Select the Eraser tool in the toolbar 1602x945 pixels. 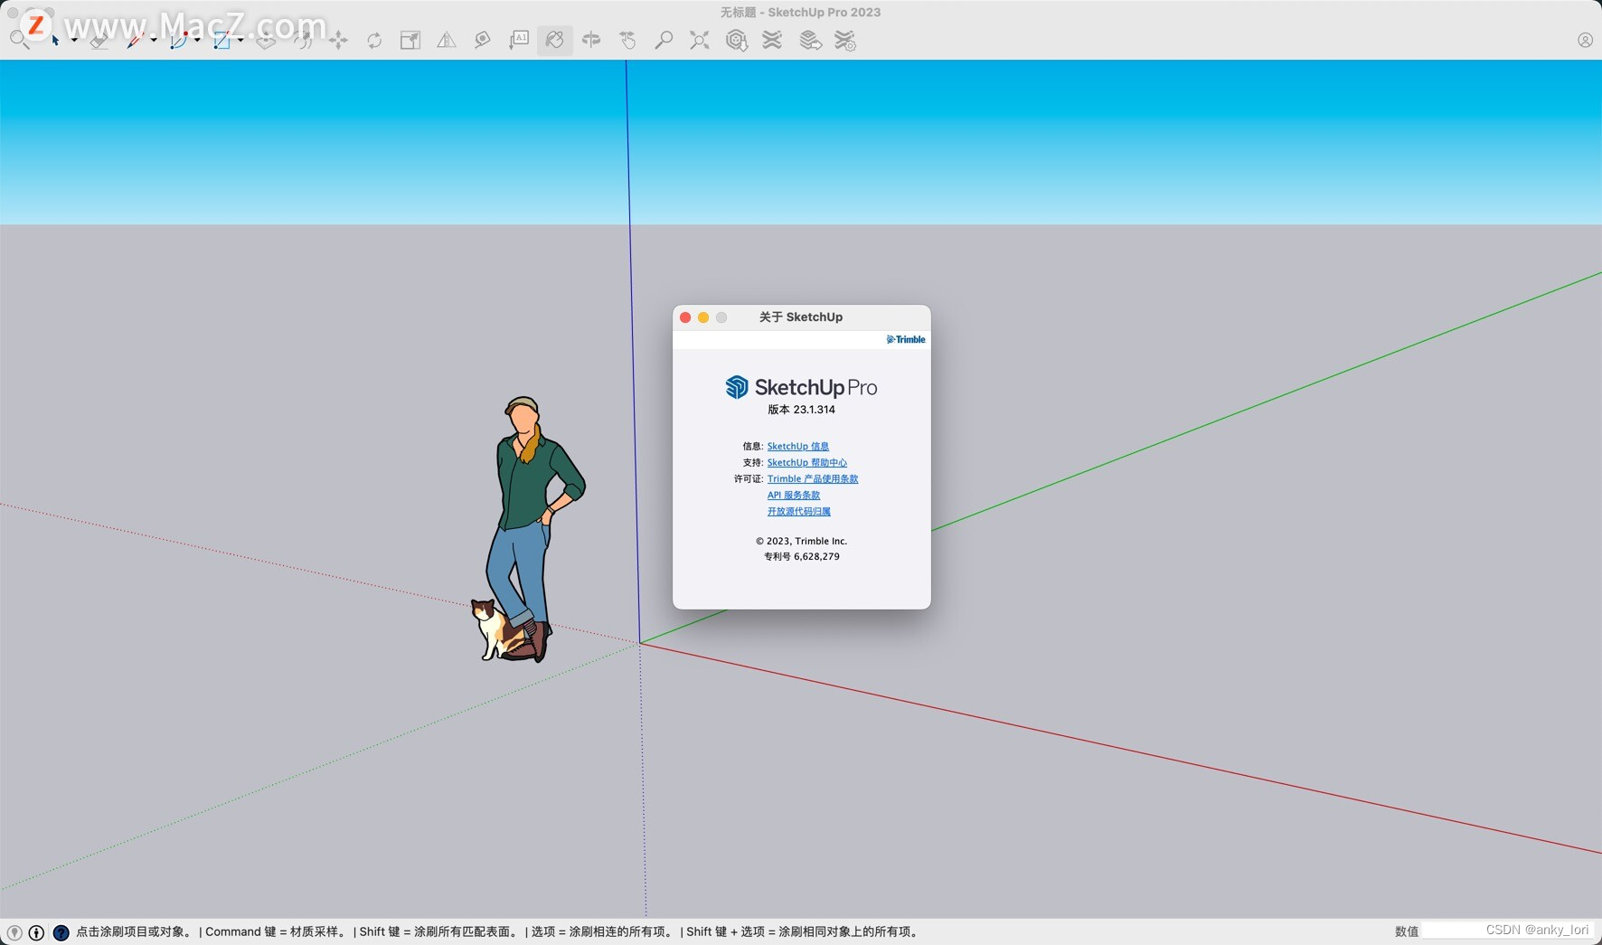(x=98, y=40)
